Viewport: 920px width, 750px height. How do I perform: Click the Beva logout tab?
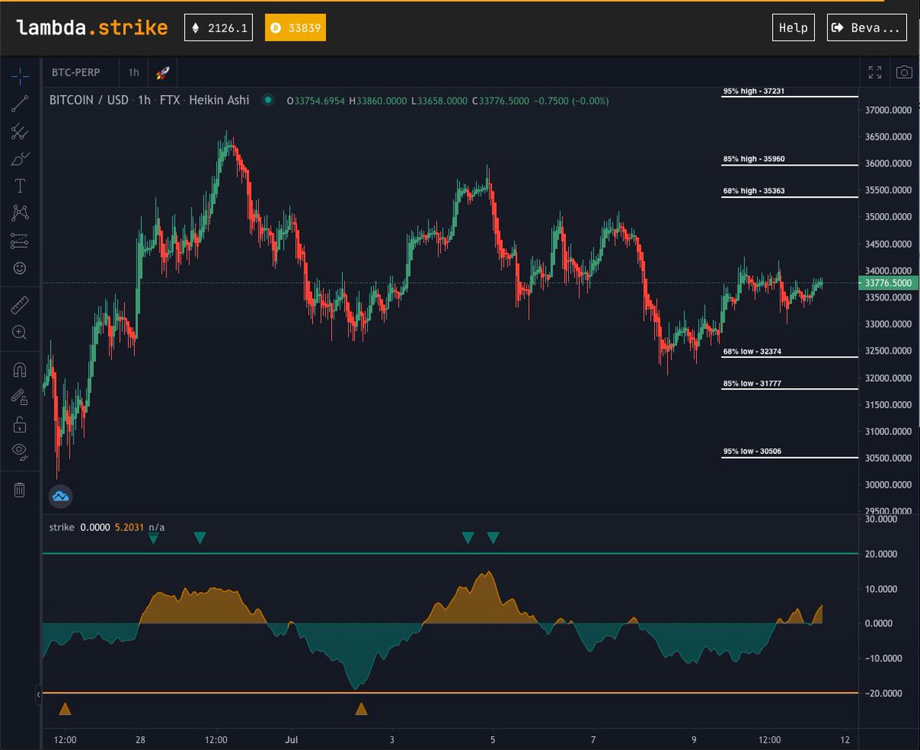point(866,27)
